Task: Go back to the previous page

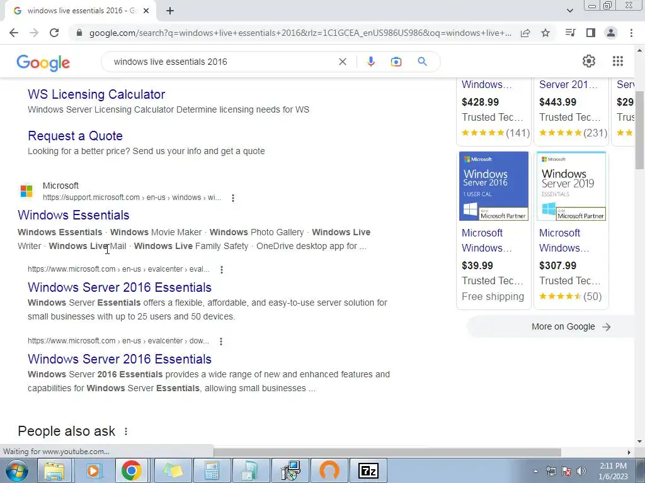Action: click(x=14, y=33)
